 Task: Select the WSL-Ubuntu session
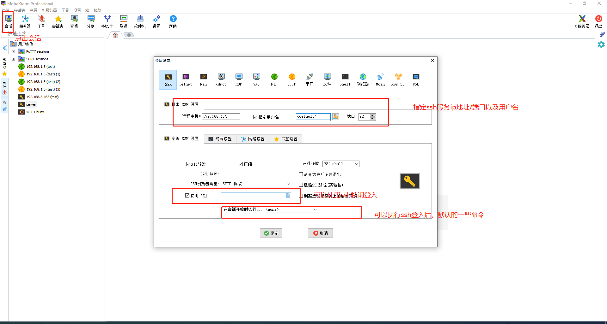pos(32,112)
